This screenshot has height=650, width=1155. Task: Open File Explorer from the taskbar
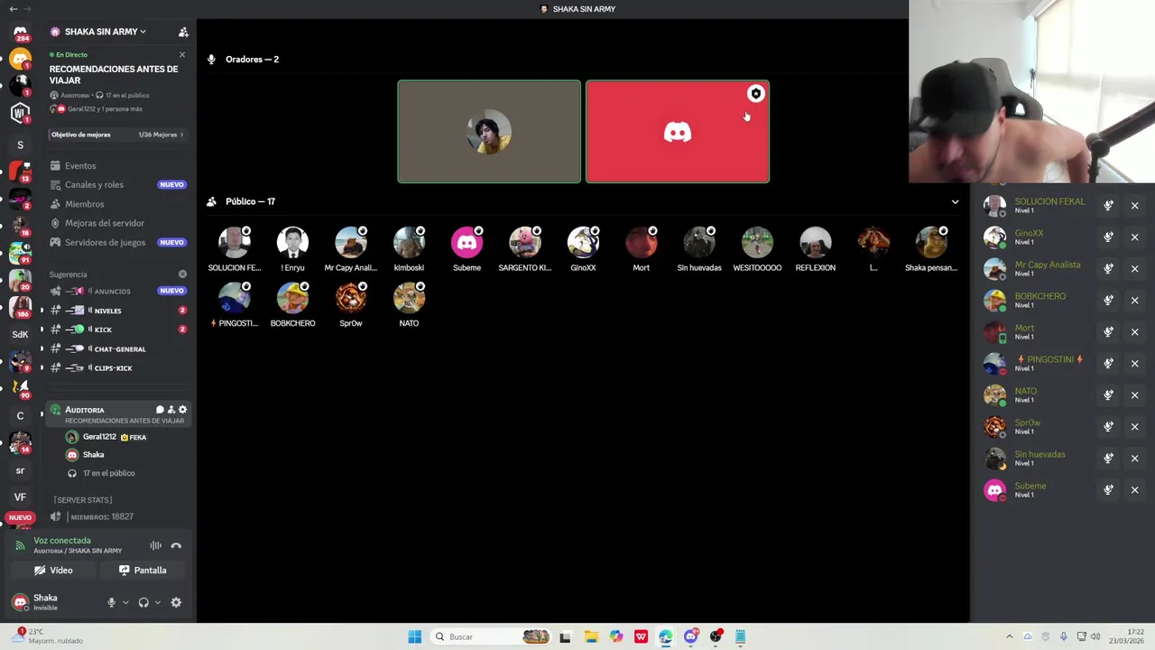point(591,637)
